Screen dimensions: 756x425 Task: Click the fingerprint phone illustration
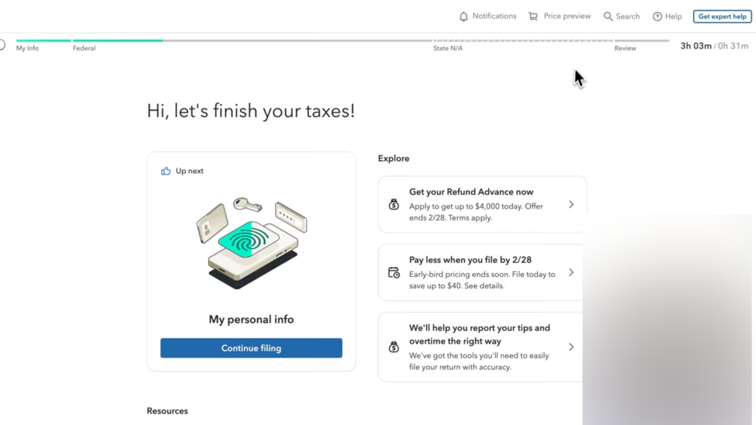[x=252, y=243]
